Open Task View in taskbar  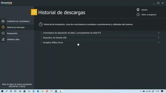[15, 91]
